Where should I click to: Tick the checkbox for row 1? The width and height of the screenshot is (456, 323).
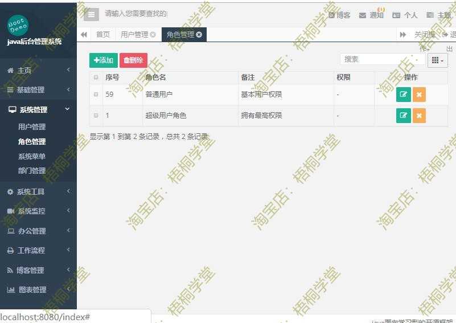point(96,115)
